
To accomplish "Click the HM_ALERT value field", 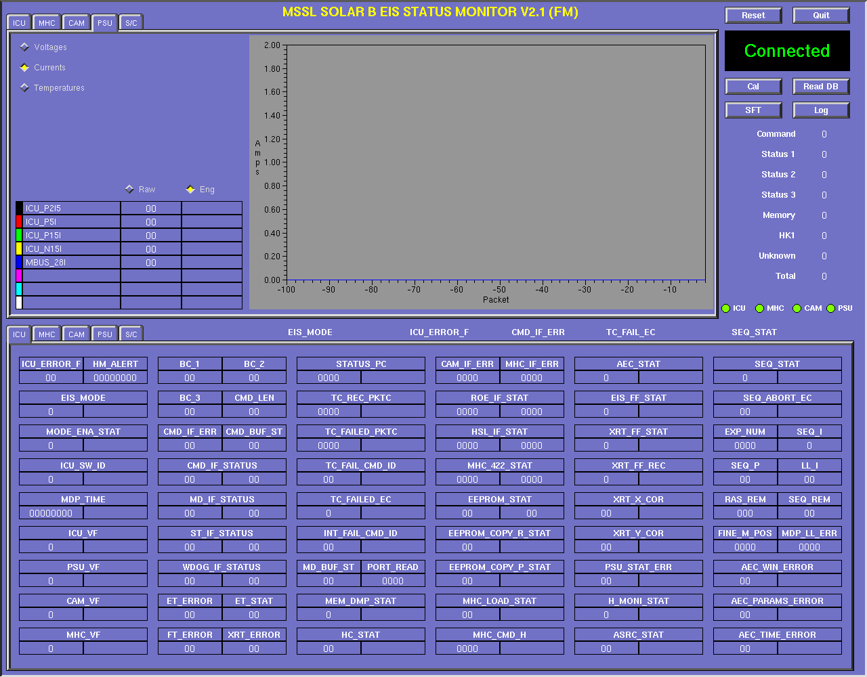I will pos(115,378).
